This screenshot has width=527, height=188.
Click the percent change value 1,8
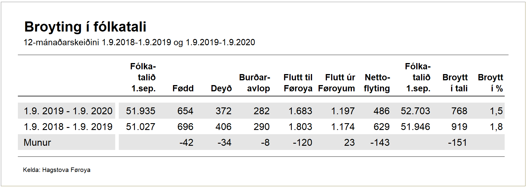496,127
